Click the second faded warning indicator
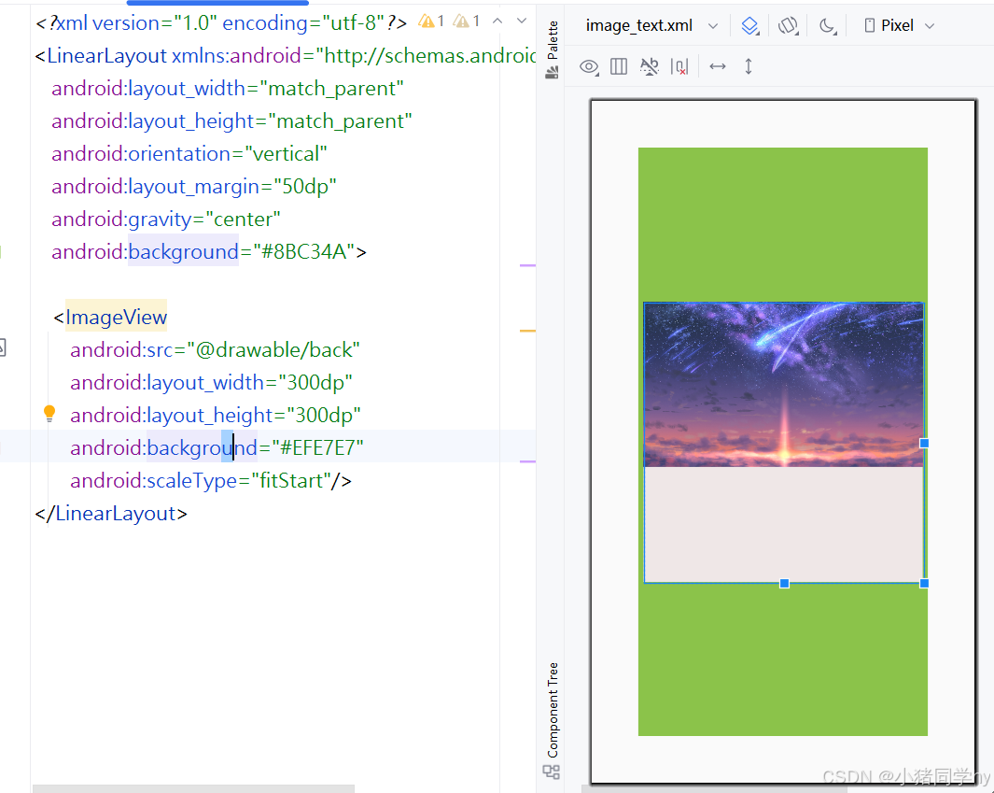994x793 pixels. point(467,21)
